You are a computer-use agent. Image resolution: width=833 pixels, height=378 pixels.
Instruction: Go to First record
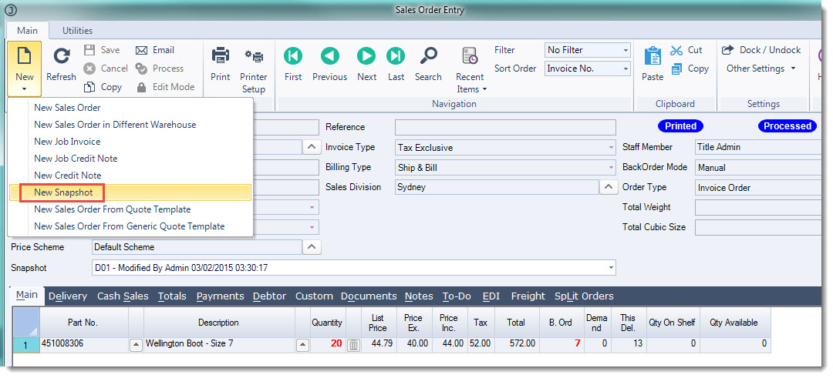[x=293, y=55]
